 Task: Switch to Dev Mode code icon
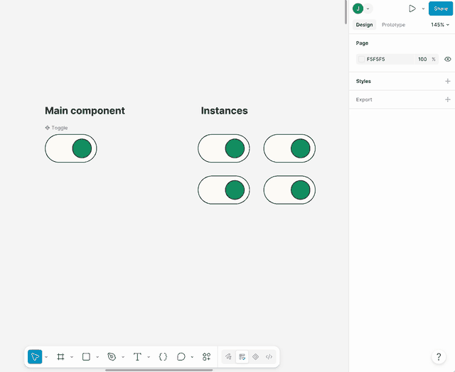[x=269, y=356]
